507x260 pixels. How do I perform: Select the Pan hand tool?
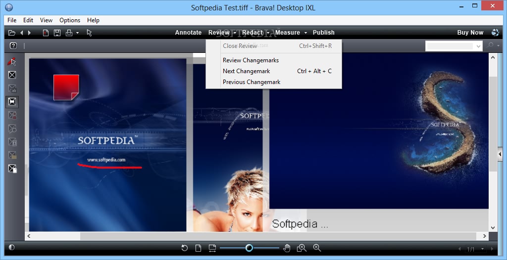287,248
